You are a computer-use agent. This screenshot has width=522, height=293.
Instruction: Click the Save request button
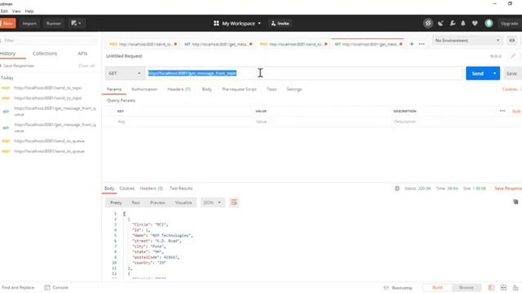coord(511,73)
